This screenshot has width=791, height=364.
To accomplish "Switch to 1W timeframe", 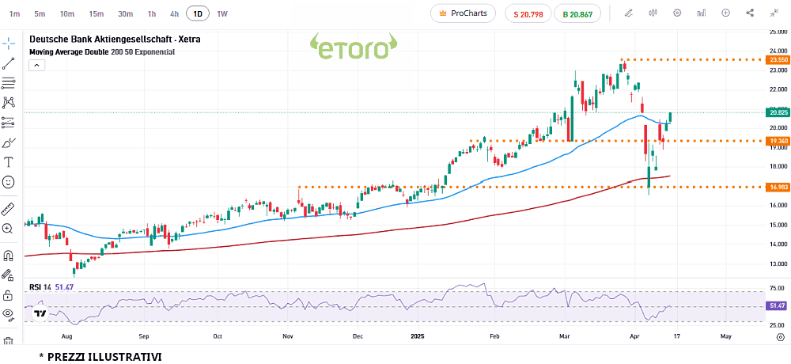I will coord(222,14).
